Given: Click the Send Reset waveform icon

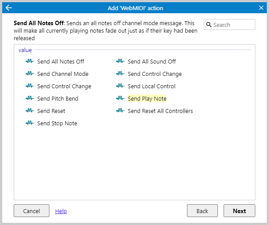Looking at the screenshot, I should [30, 111].
